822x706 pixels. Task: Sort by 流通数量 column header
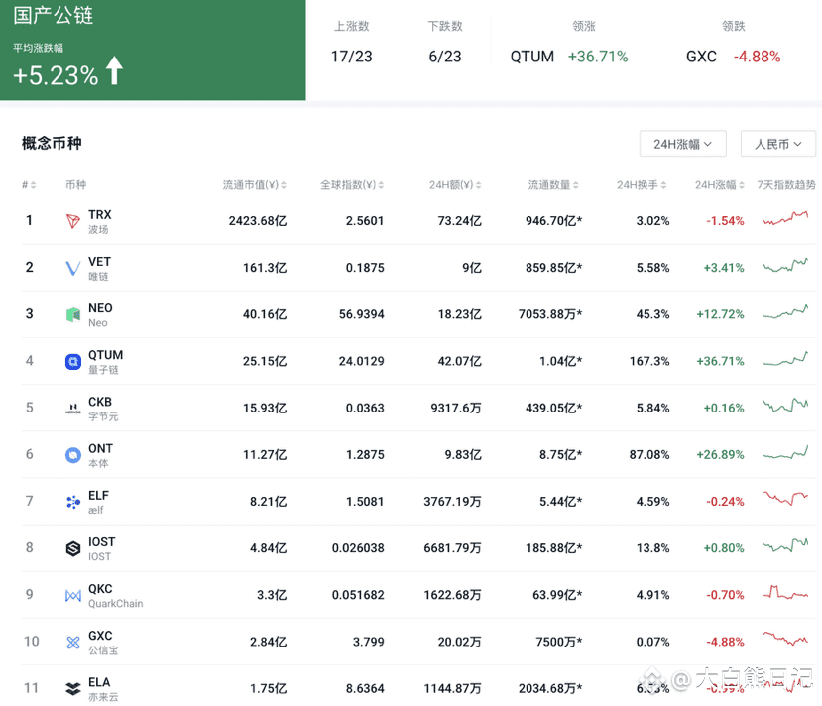tap(553, 185)
